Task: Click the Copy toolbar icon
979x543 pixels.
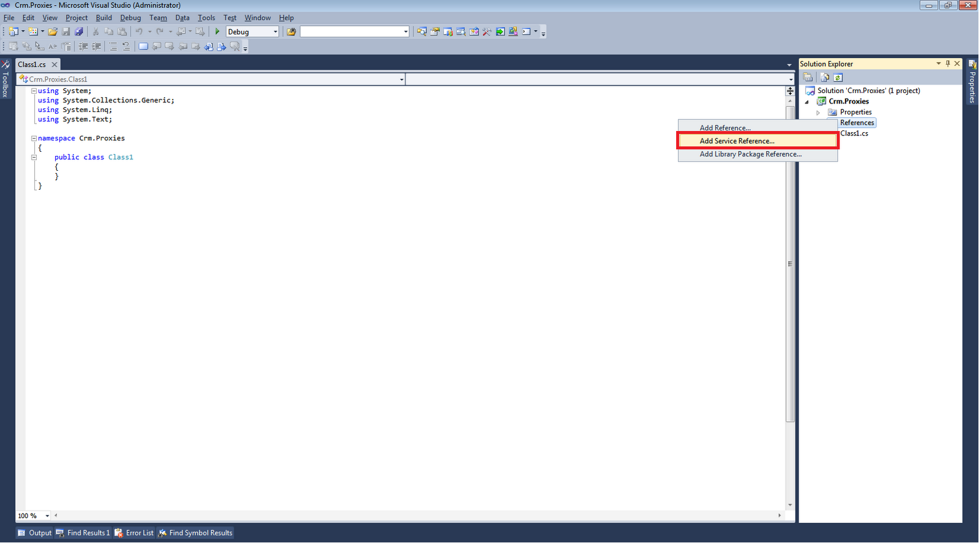Action: 109,32
